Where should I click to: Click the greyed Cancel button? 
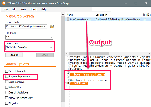(x=45, y=55)
